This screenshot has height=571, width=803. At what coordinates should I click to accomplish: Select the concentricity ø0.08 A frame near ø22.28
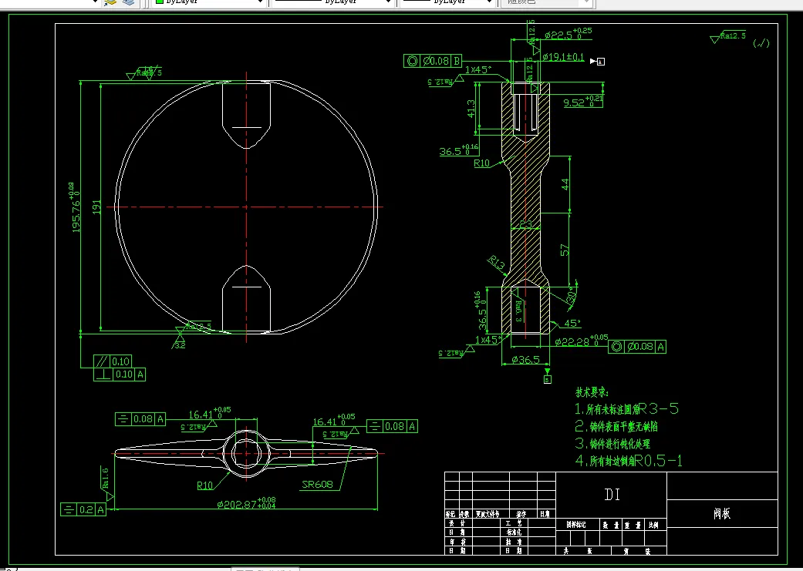637,347
